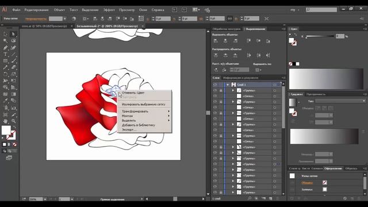Click Непрозрачность link in control bar
368x207 pixels.
(x=36, y=19)
